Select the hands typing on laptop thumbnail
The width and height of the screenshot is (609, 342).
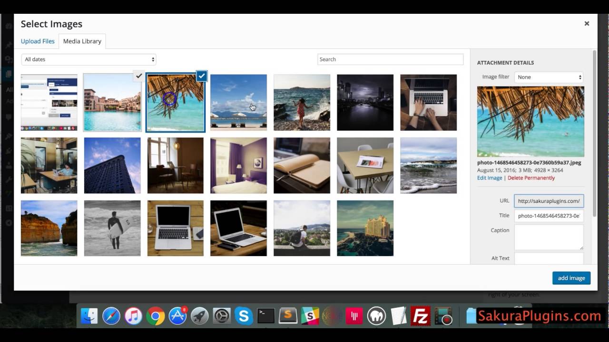click(428, 102)
